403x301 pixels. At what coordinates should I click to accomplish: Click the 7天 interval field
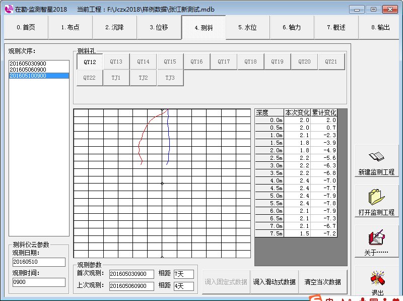coord(184,274)
